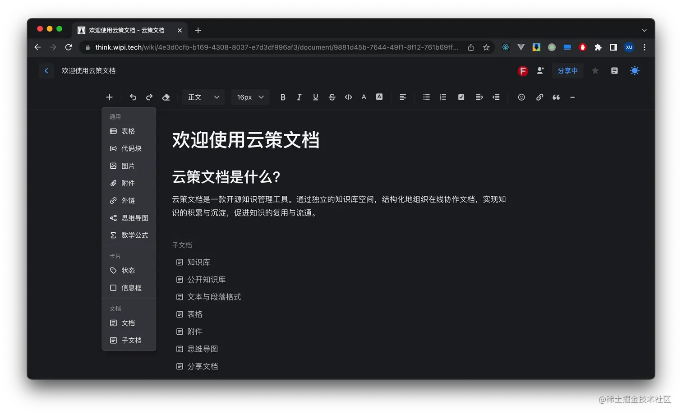The height and width of the screenshot is (415, 682).
Task: Expand the browser tab list chevron
Action: [x=644, y=30]
